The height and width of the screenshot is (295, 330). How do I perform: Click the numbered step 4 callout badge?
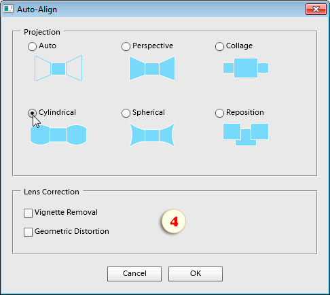[x=174, y=222]
